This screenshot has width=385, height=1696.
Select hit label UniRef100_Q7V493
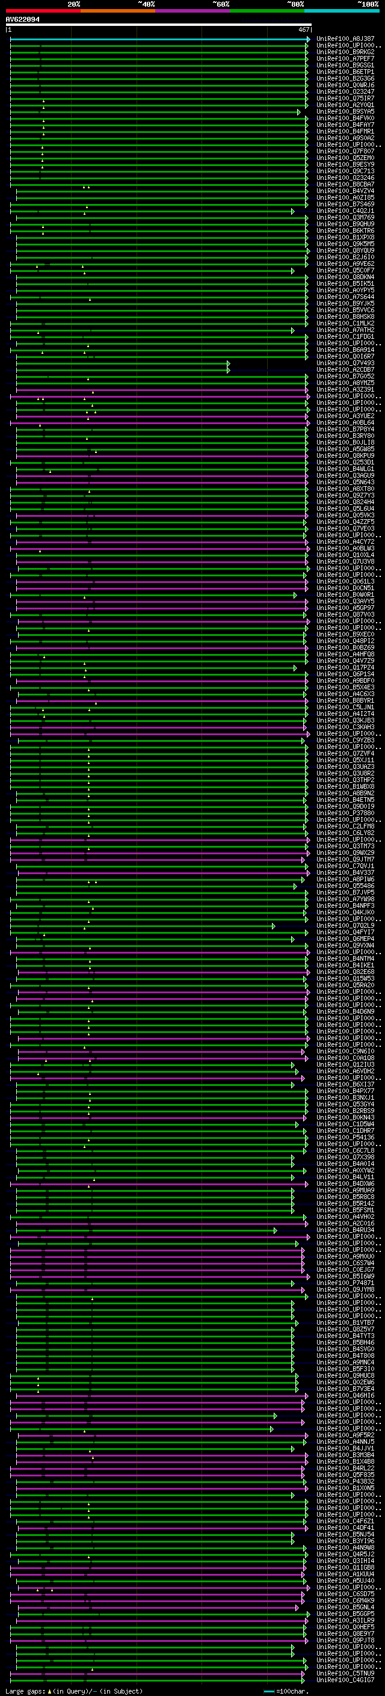pos(345,363)
